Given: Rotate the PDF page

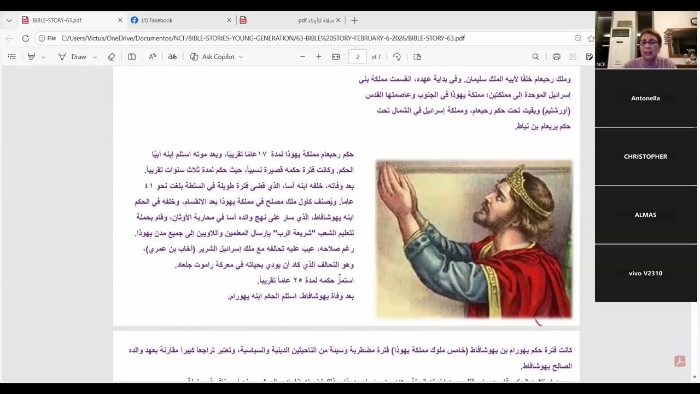Looking at the screenshot, I should [397, 57].
